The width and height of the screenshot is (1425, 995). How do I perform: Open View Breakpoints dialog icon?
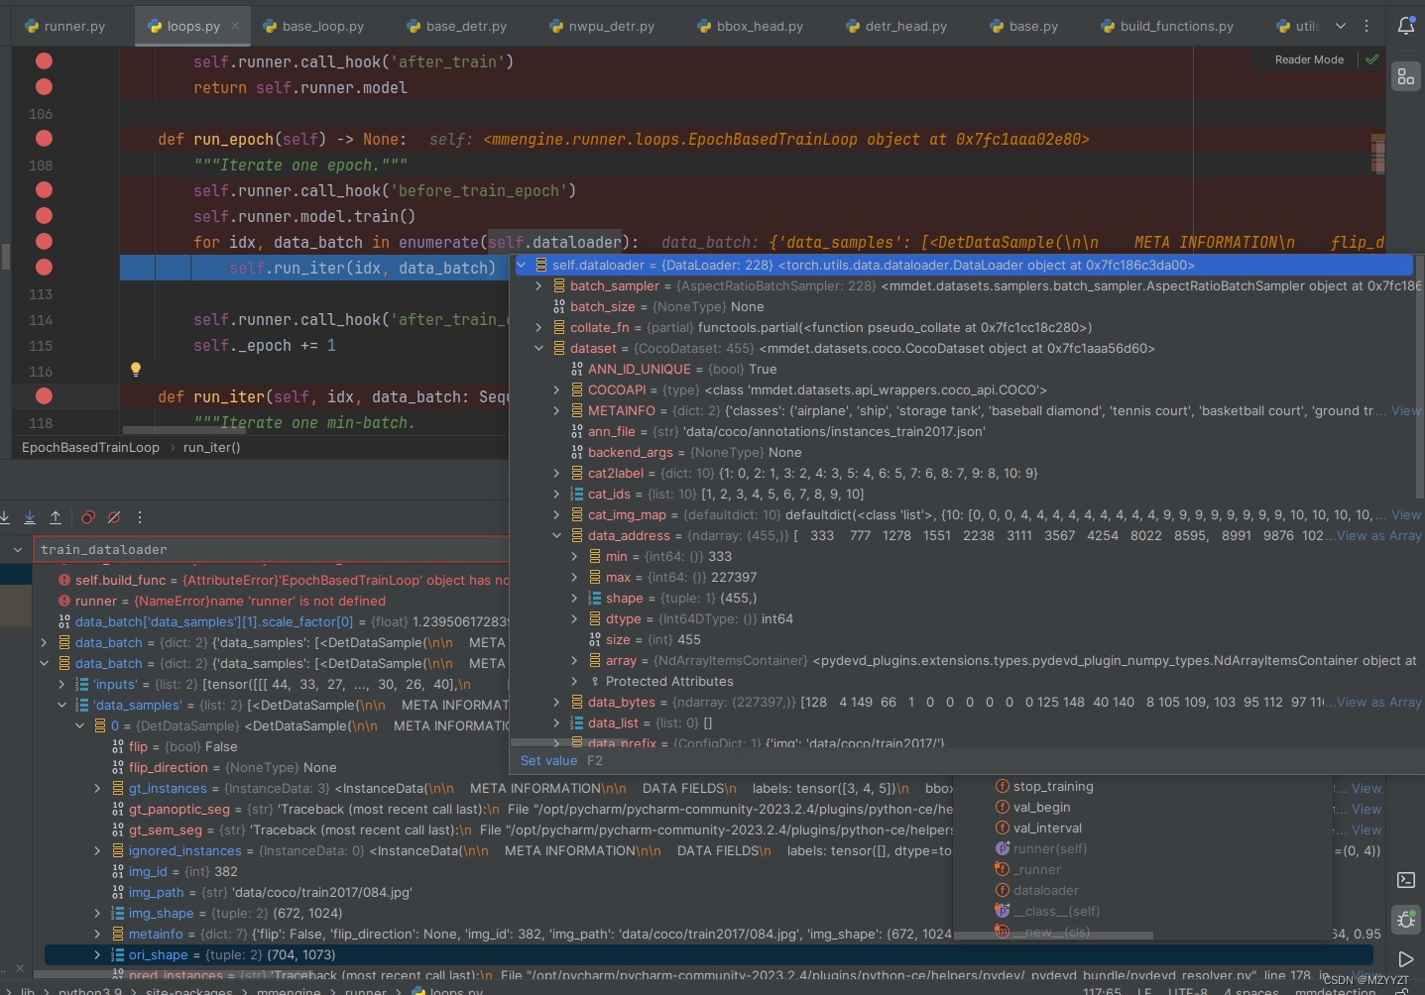[x=88, y=517]
